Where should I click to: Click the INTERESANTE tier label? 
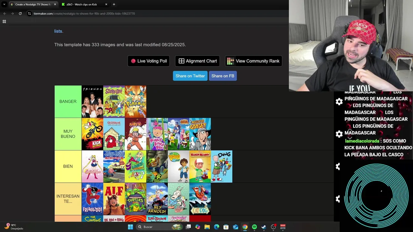click(68, 199)
